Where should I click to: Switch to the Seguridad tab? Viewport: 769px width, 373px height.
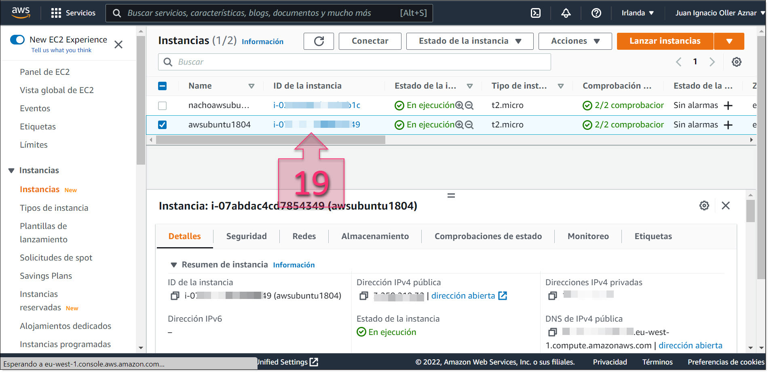point(247,236)
